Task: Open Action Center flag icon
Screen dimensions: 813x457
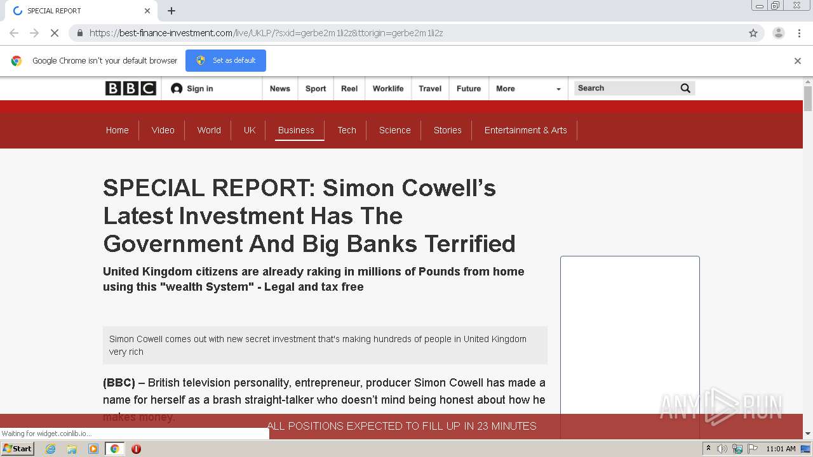Action: tap(752, 449)
